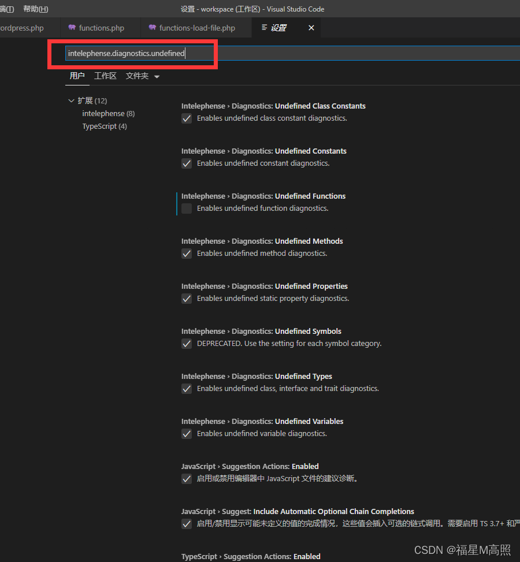Open the 文件夹 folder dropdown arrow
The width and height of the screenshot is (520, 562).
[157, 76]
